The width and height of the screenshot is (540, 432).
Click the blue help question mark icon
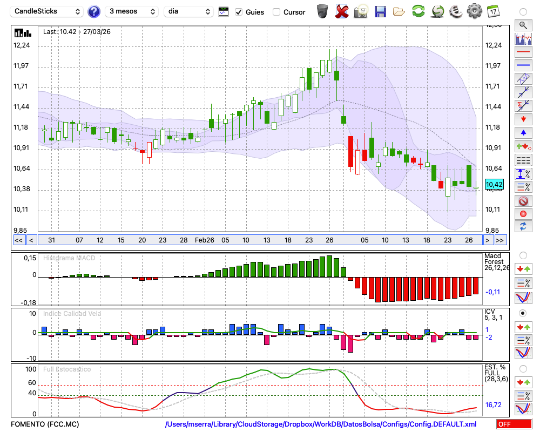pyautogui.click(x=93, y=12)
